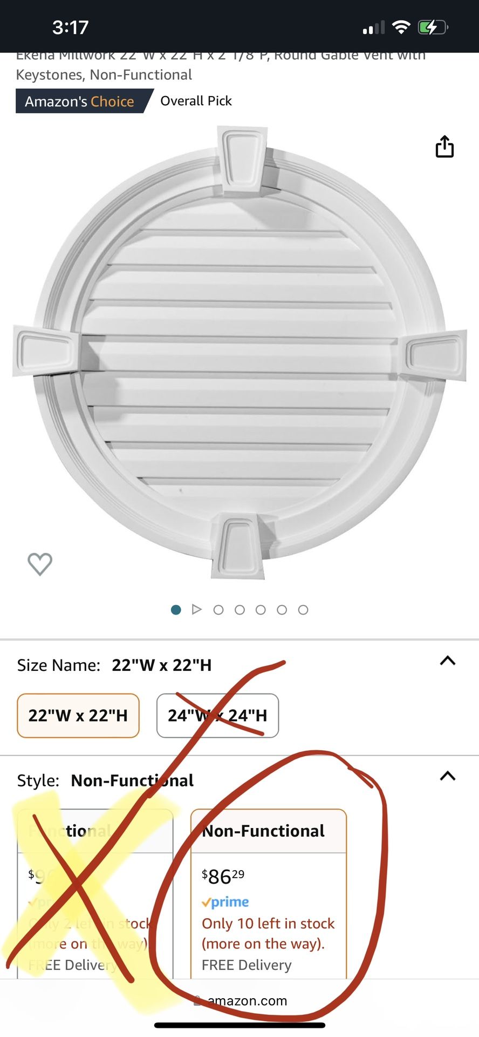Open the product video play indicator
This screenshot has width=479, height=1037.
tap(197, 610)
